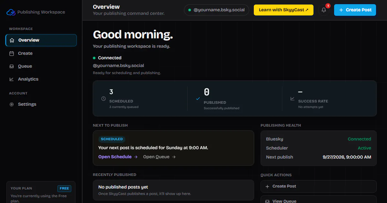The height and width of the screenshot is (203, 387).
Task: Click the plus icon in Quick Actions Create Post
Action: pyautogui.click(x=267, y=186)
